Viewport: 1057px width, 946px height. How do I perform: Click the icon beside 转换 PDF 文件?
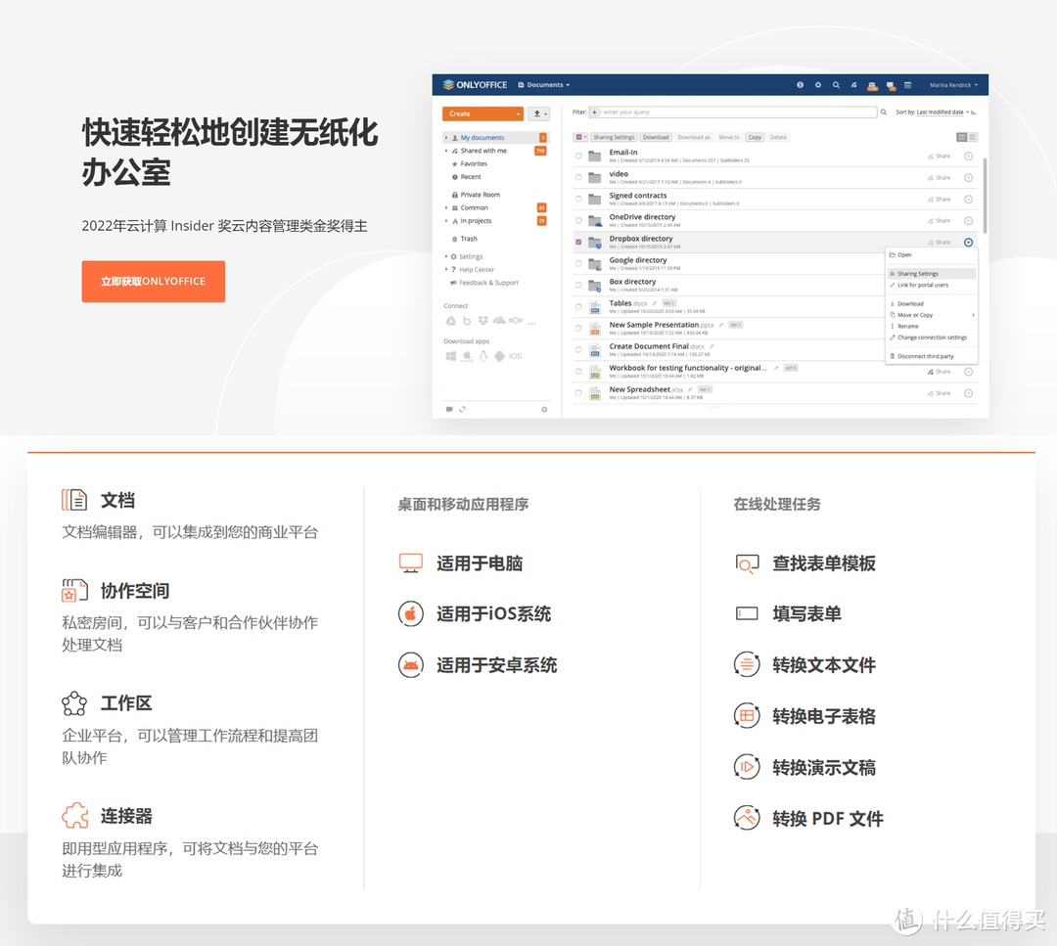click(x=747, y=818)
